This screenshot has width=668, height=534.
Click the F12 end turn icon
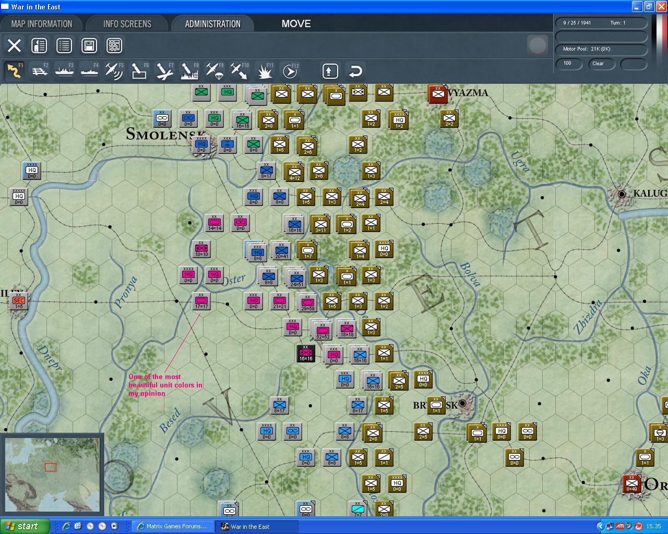click(x=290, y=71)
